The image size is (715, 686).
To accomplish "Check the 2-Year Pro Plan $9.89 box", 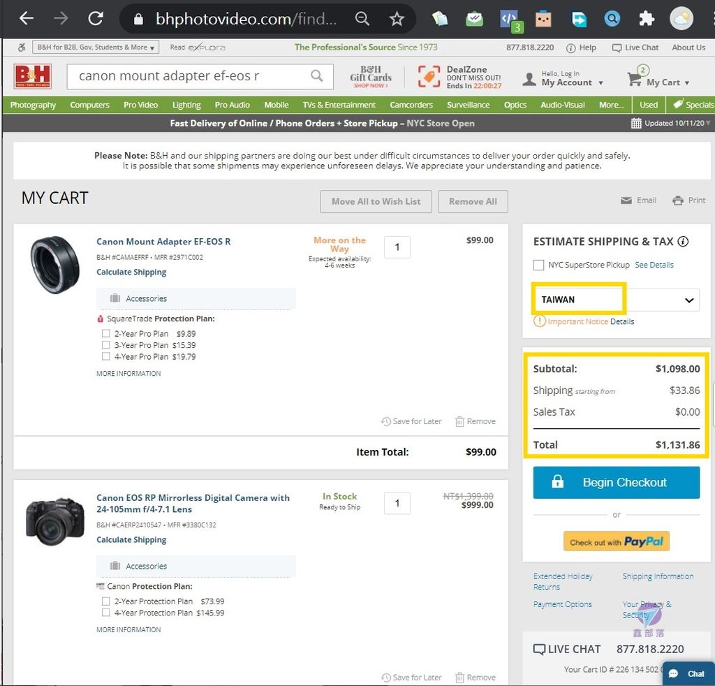I will [x=106, y=333].
